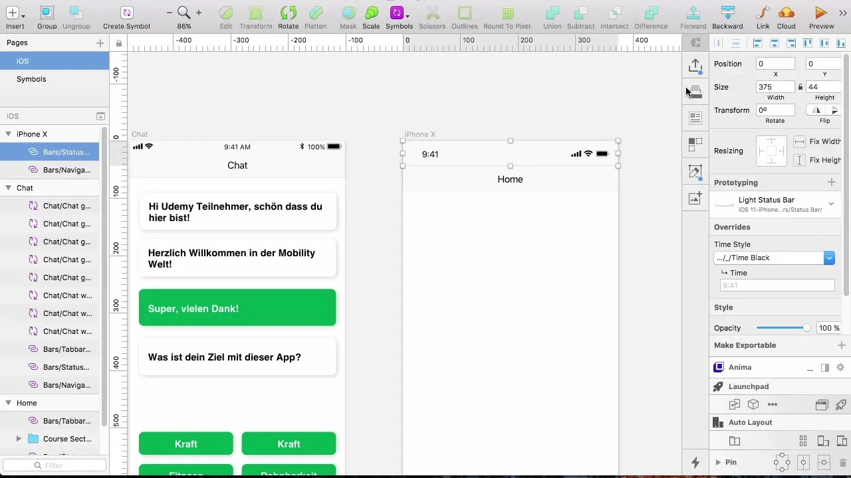851x478 pixels.
Task: Select the Edit tool in toolbar
Action: [x=226, y=13]
